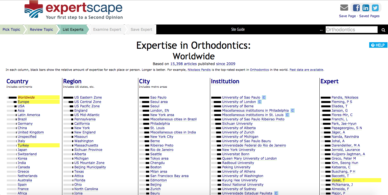The height and width of the screenshot is (195, 388).
Task: Open US Eastern Zone region
Action: click(x=88, y=97)
